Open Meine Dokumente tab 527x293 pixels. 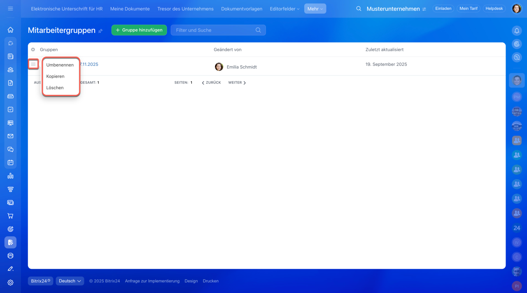[130, 9]
